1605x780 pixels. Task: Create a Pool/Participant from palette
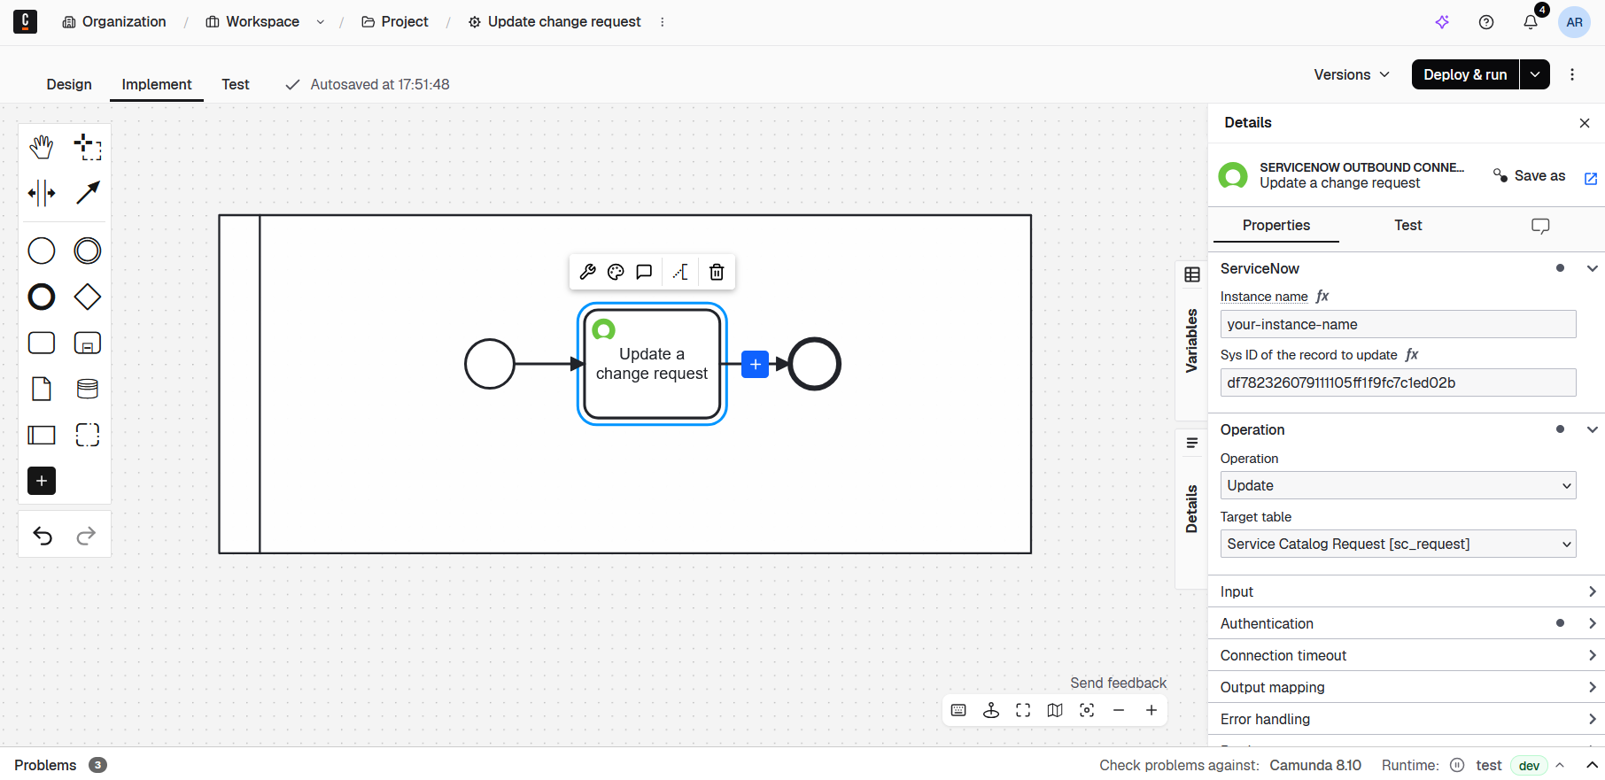click(x=42, y=435)
